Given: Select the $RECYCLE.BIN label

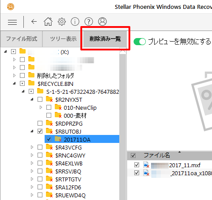Looking at the screenshot, I should tap(55, 84).
